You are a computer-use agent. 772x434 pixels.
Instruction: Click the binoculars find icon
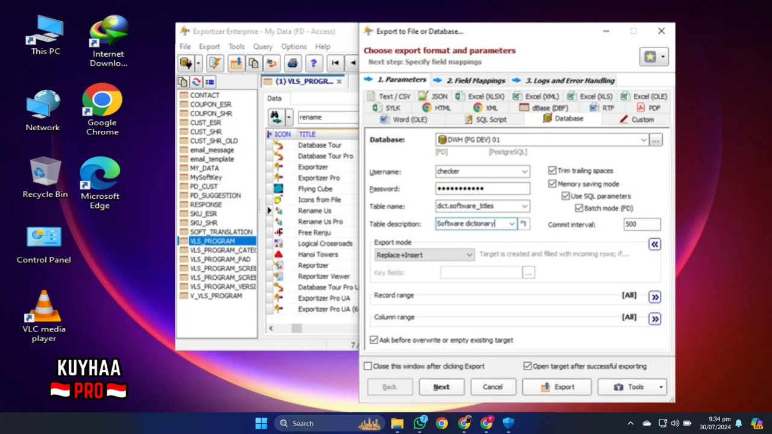pos(276,117)
